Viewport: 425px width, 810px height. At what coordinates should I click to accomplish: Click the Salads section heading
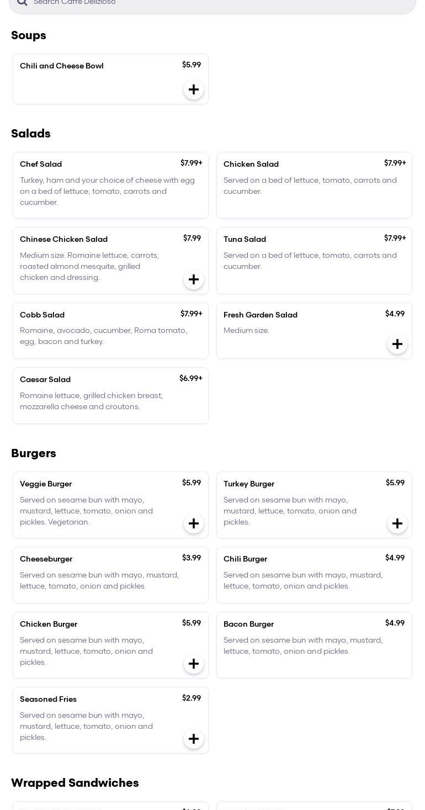click(x=31, y=134)
